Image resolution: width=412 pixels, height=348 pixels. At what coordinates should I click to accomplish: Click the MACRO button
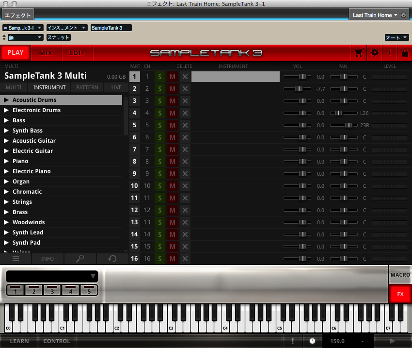(x=400, y=275)
